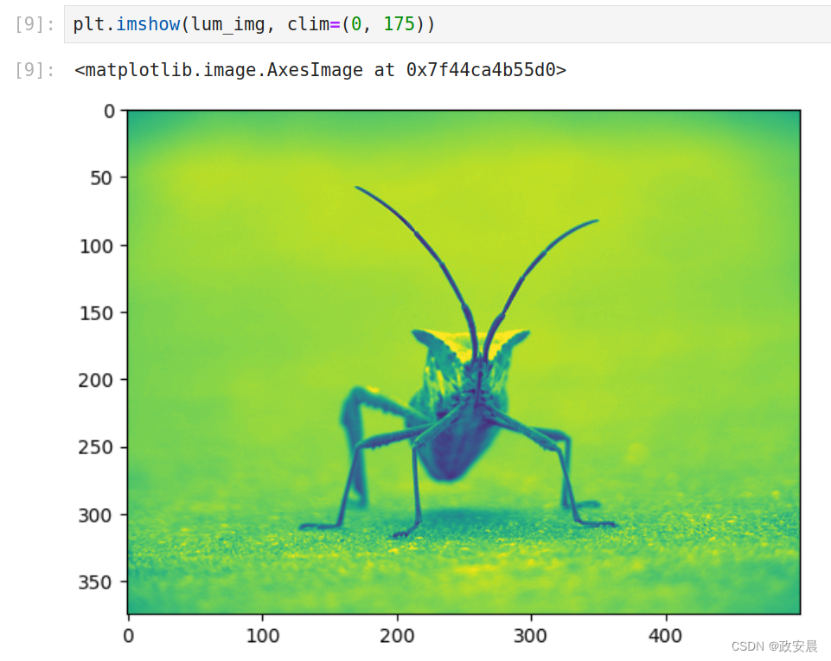Click the x-axis label 400
This screenshot has width=831, height=661.
coord(665,635)
